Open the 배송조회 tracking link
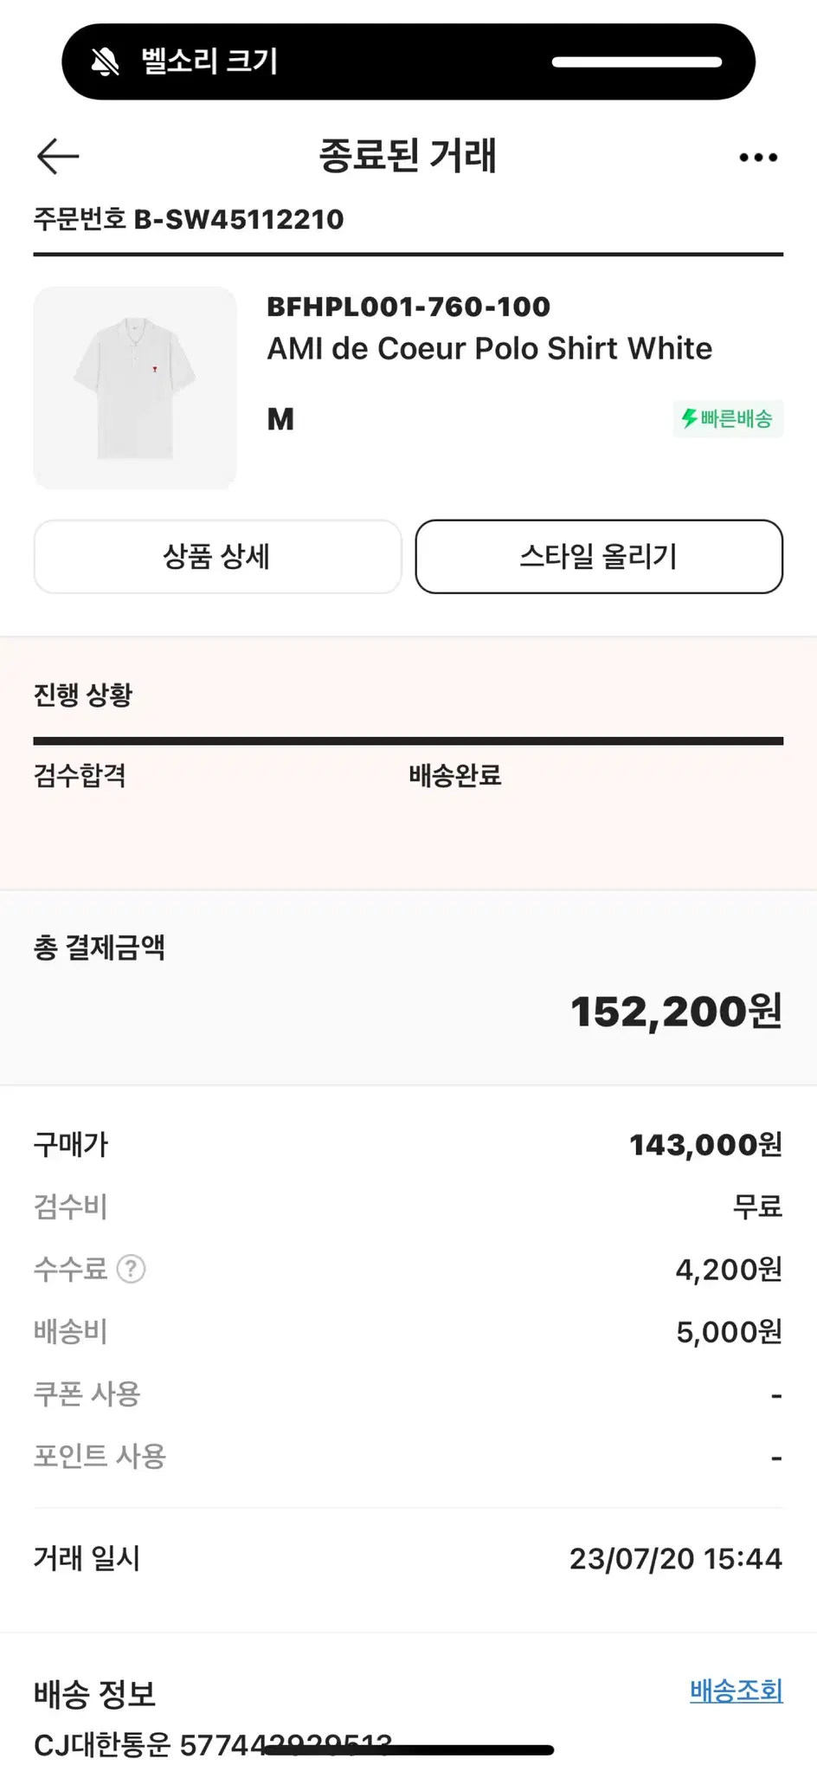Viewport: 817px width, 1772px height. 737,1690
